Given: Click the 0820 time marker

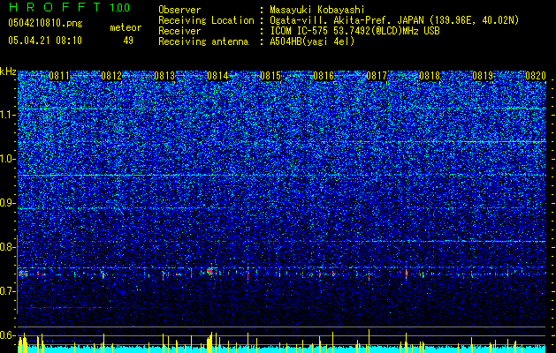Looking at the screenshot, I should pos(536,76).
